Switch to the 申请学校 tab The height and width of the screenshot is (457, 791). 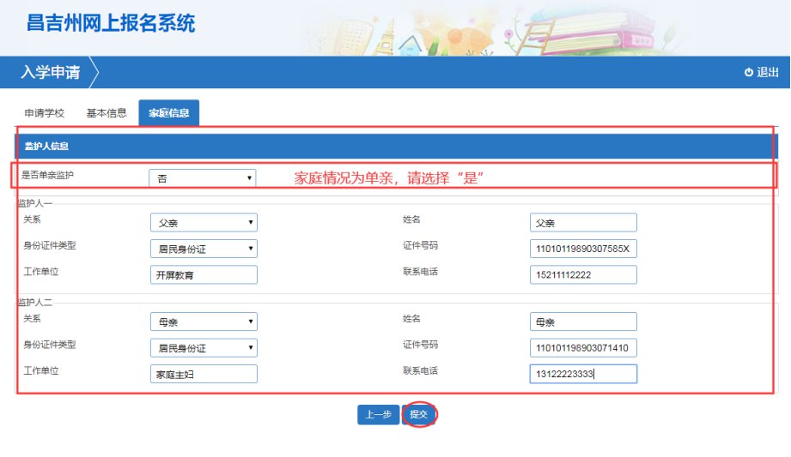44,113
